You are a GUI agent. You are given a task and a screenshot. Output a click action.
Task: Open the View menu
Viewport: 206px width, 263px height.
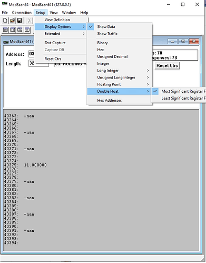coord(54,13)
